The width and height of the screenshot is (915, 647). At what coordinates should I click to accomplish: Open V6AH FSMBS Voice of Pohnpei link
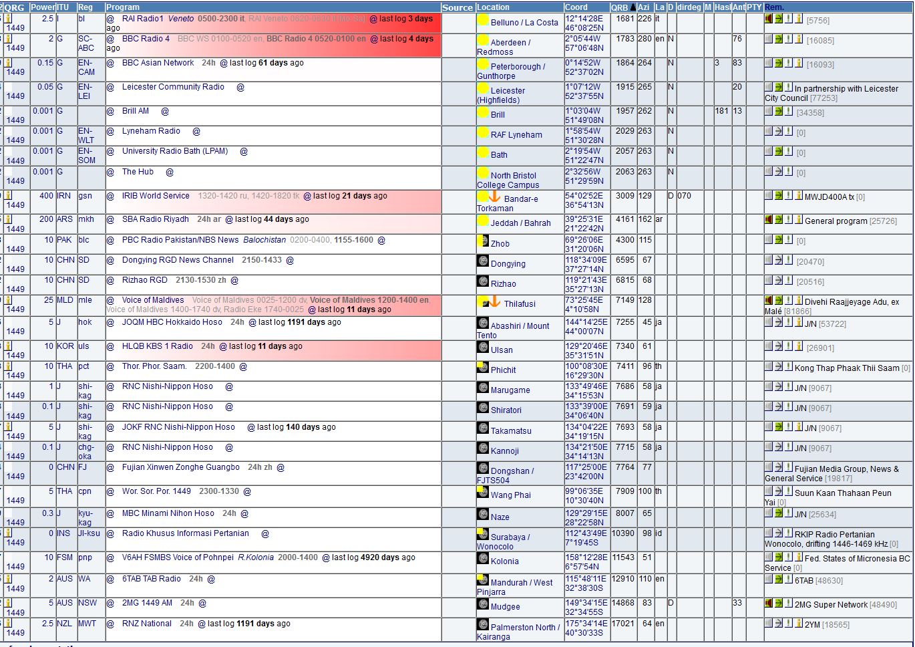pos(178,557)
